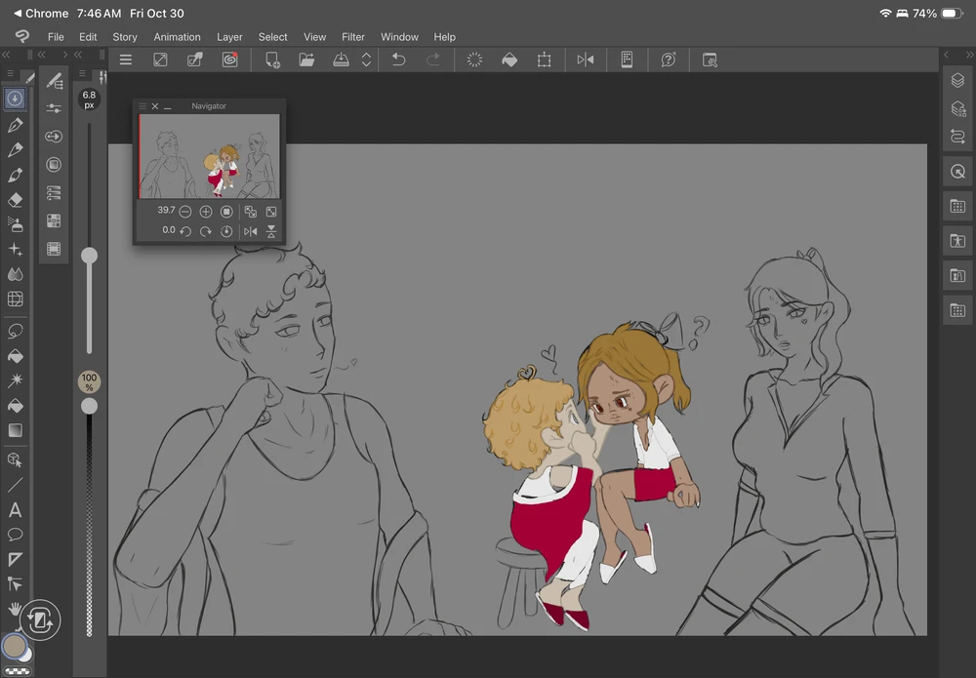Image resolution: width=976 pixels, height=678 pixels.
Task: Click the Save icon in command bar
Action: point(341,60)
